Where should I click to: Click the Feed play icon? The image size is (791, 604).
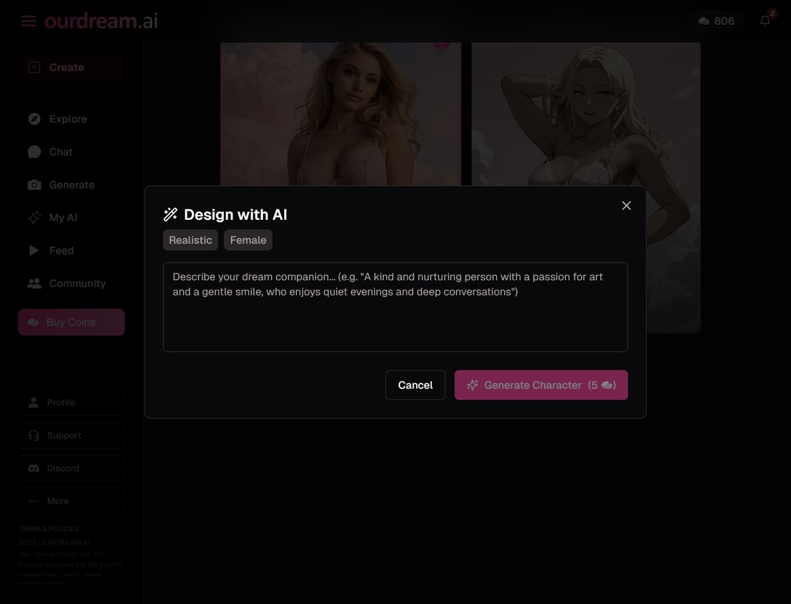pyautogui.click(x=34, y=251)
